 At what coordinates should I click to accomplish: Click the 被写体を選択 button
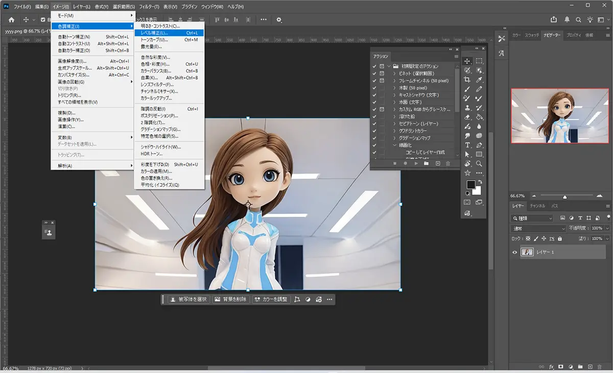tap(189, 300)
